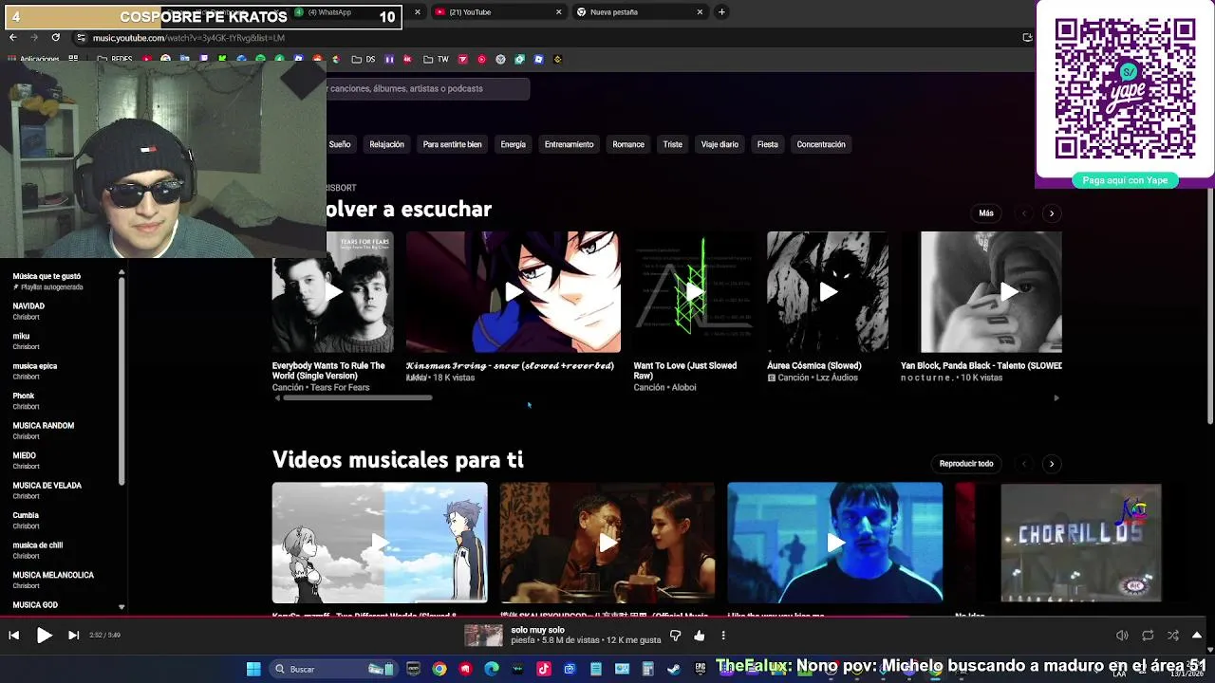Select the Concentración mood chip

pos(821,144)
